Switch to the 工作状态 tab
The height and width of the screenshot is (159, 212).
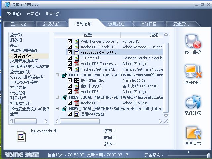click(19, 24)
